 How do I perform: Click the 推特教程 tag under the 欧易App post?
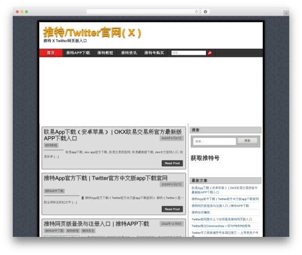pyautogui.click(x=51, y=145)
